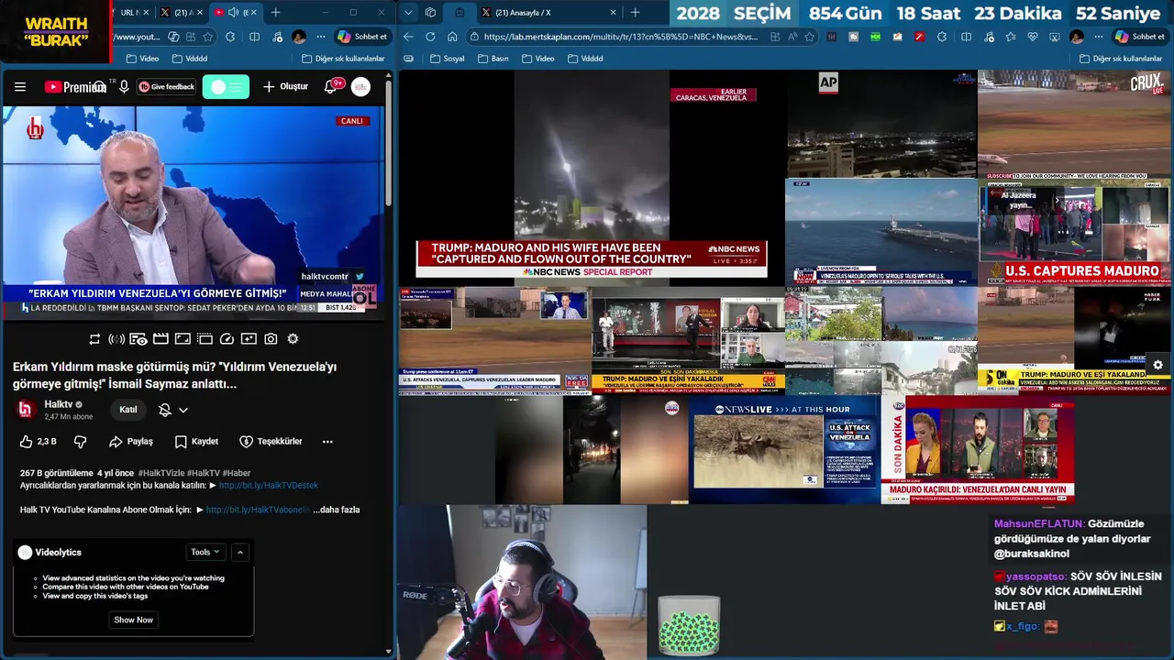Click the video filters sparkle icon

tap(249, 339)
